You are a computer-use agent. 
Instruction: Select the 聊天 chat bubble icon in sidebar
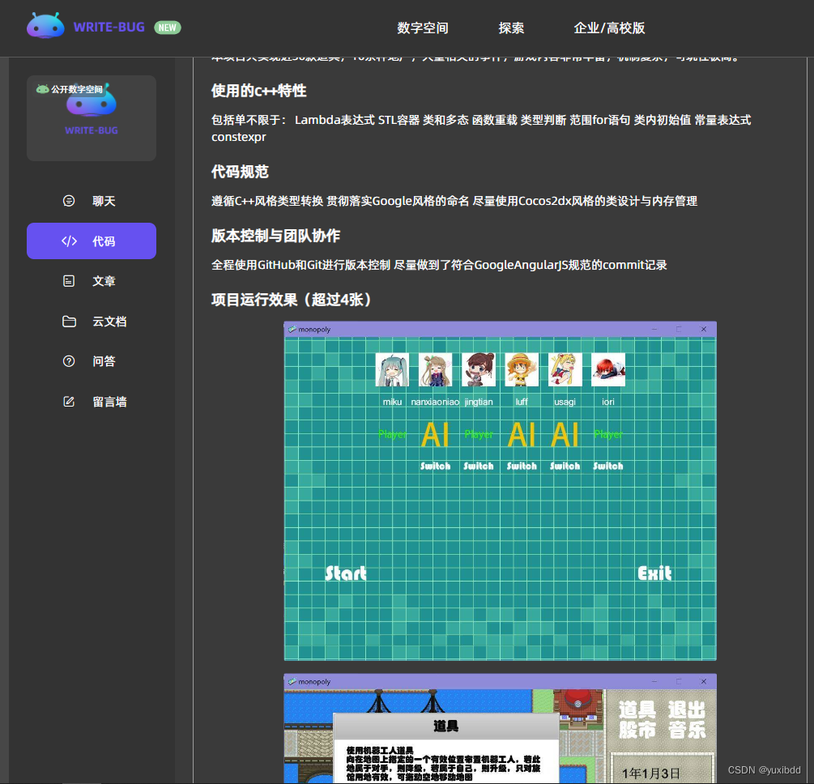pos(69,201)
